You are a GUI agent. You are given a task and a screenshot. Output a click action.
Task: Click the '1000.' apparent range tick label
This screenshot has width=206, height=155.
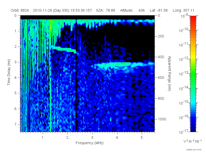point(162,119)
